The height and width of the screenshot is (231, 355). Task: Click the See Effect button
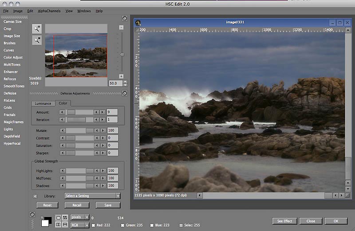click(x=284, y=221)
